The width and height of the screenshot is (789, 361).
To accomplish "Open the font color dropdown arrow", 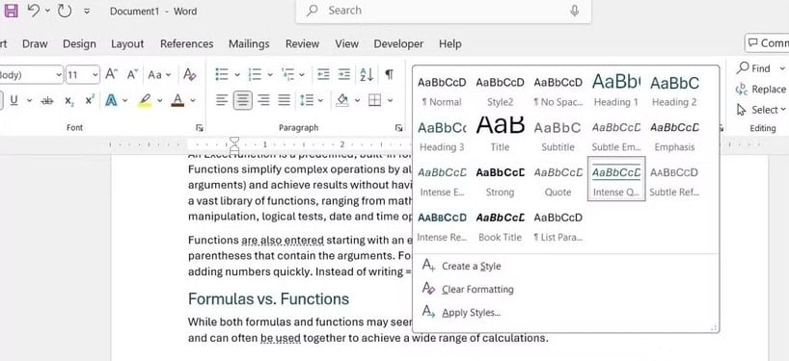I will pyautogui.click(x=193, y=101).
